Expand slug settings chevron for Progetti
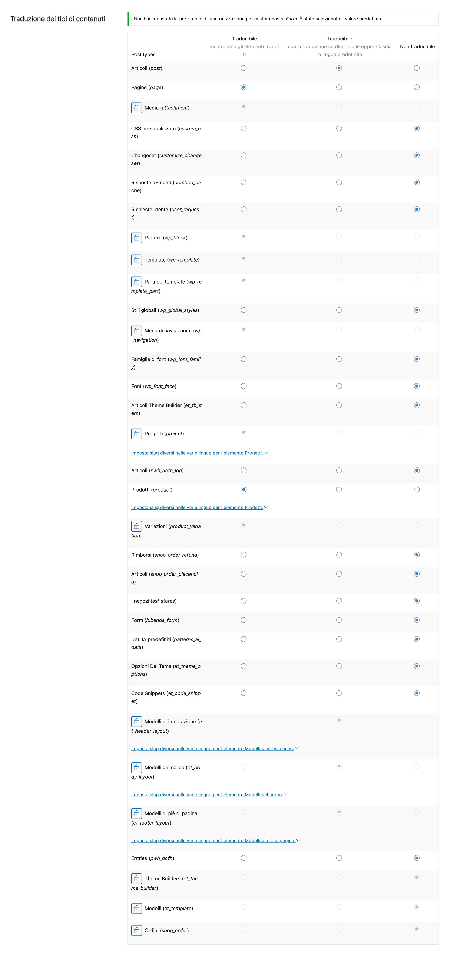The height and width of the screenshot is (960, 461). coord(266,453)
